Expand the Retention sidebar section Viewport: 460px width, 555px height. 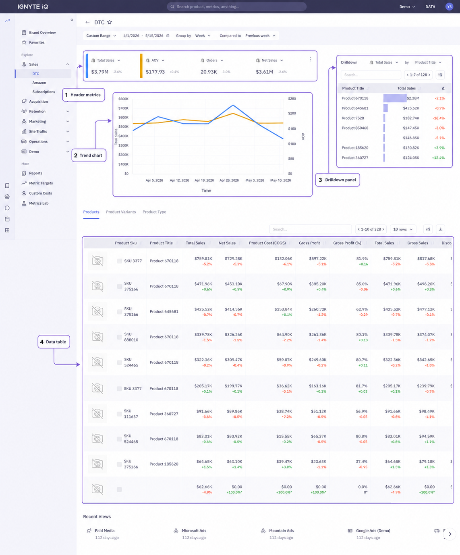(68, 112)
